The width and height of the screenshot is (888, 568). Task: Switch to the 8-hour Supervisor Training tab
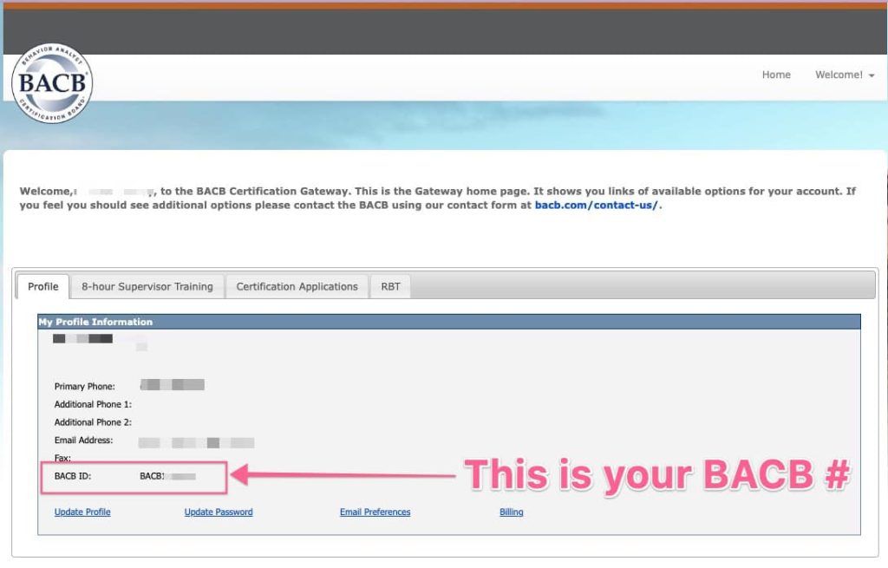147,286
